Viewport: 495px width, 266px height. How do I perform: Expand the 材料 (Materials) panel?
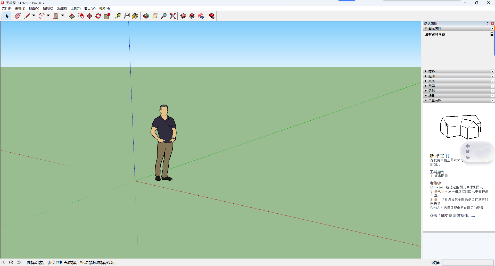(432, 71)
